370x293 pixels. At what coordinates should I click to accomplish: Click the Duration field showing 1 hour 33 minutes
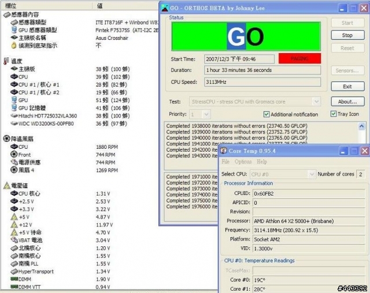pyautogui.click(x=262, y=70)
